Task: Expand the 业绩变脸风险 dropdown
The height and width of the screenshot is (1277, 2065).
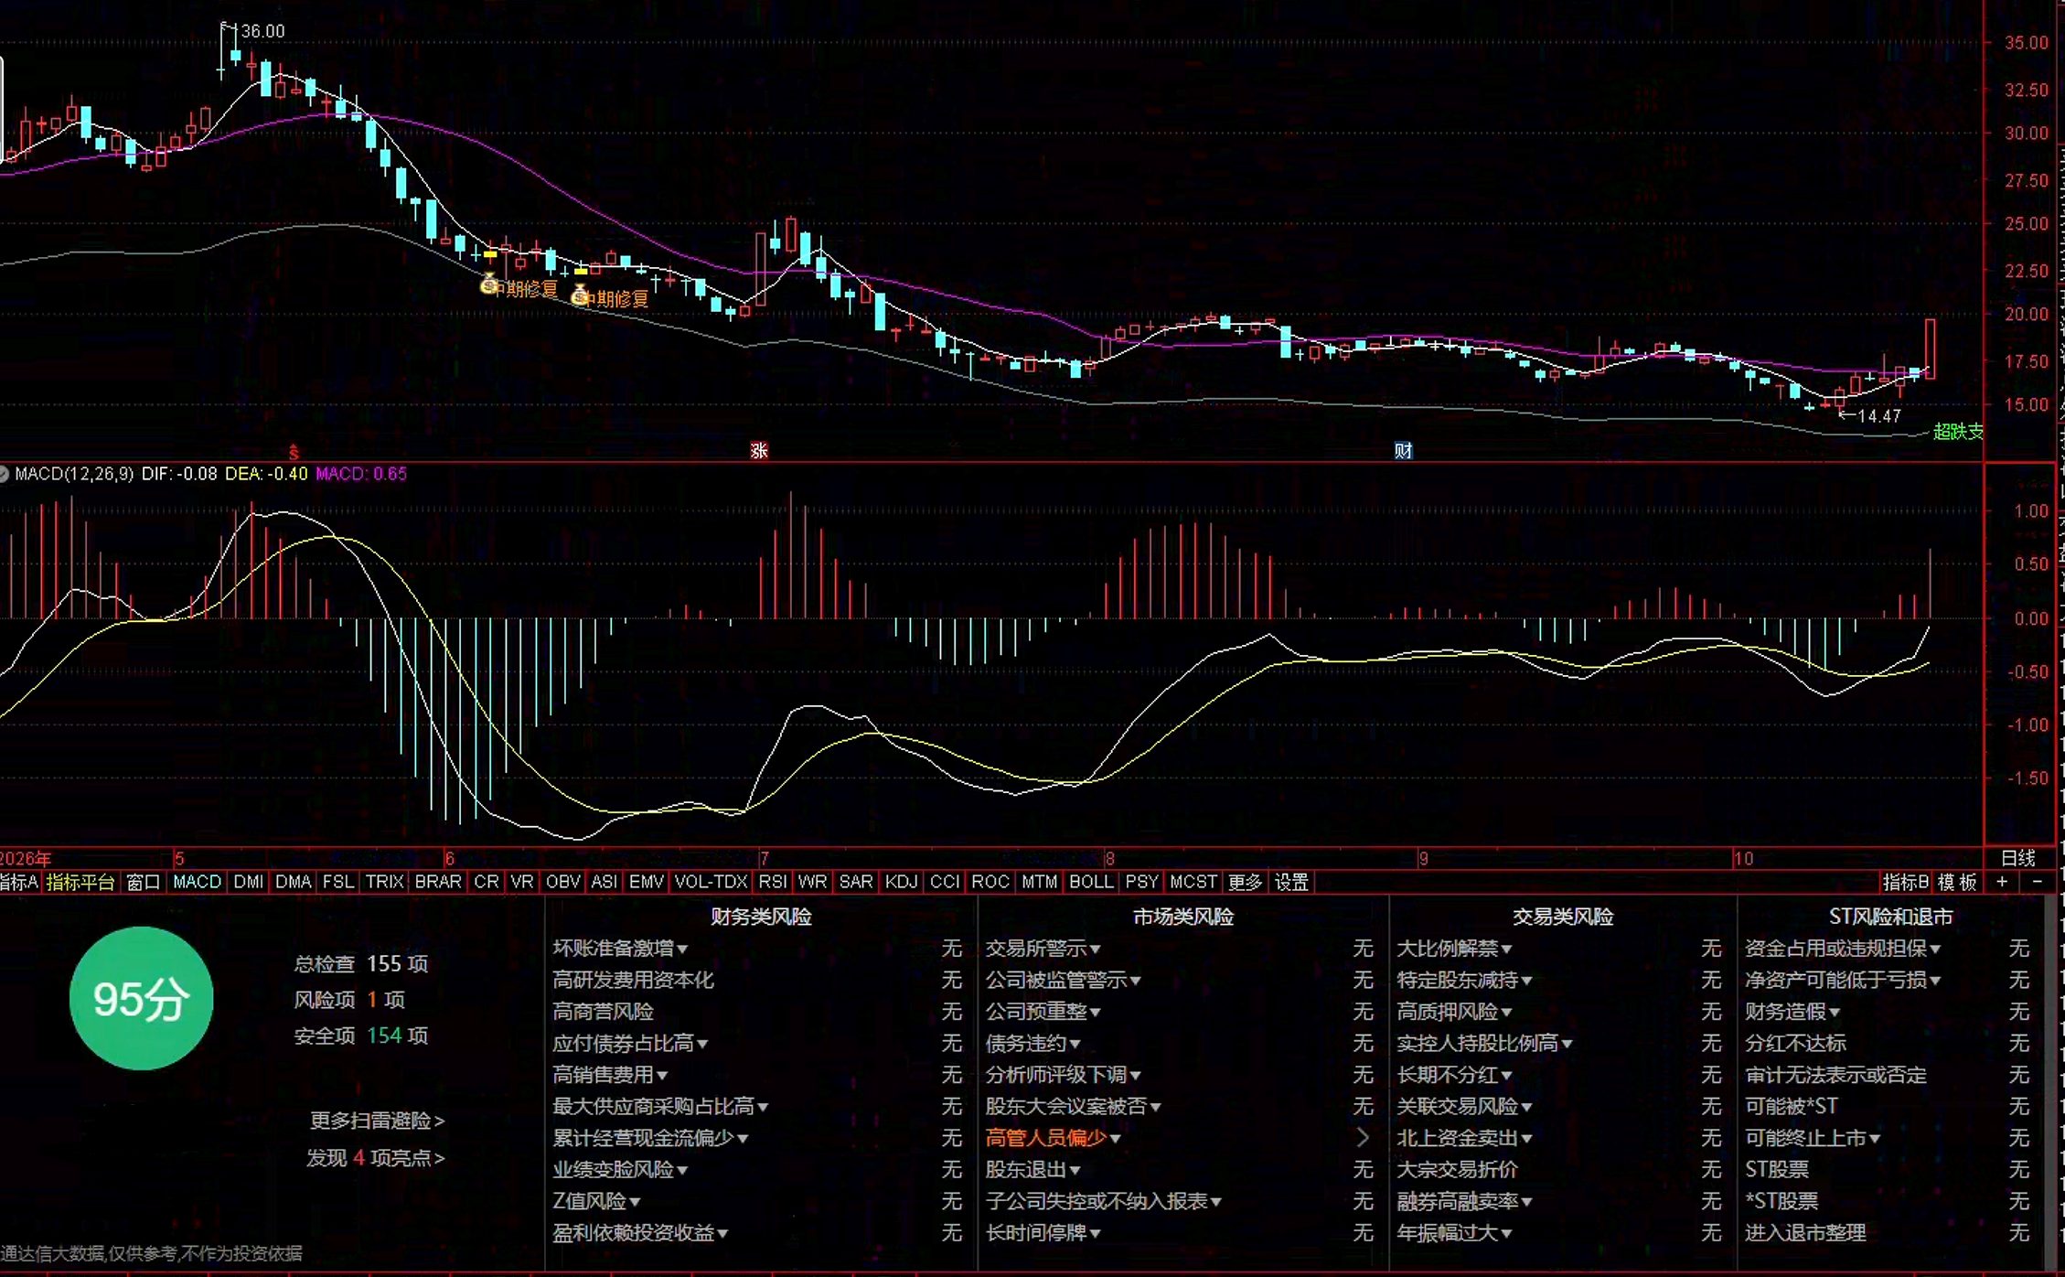Action: 620,1169
